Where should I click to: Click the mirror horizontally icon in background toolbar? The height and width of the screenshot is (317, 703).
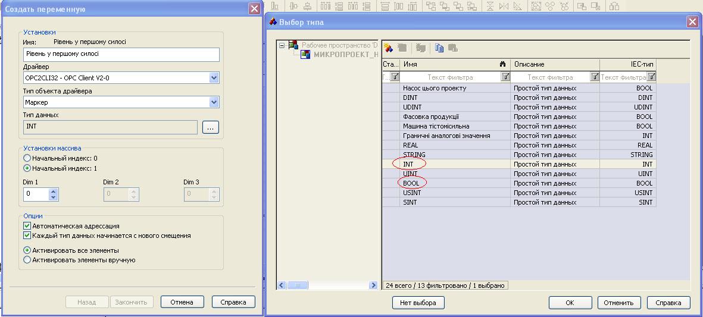[504, 7]
